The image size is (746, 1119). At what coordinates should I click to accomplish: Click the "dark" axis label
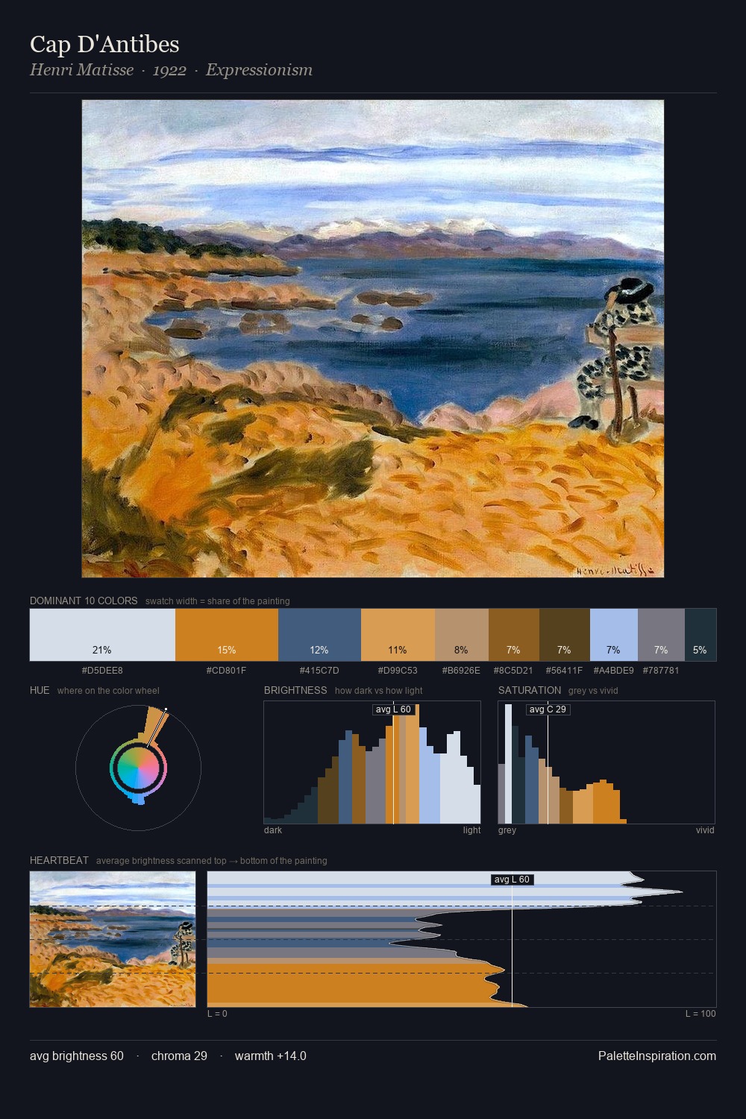(273, 830)
